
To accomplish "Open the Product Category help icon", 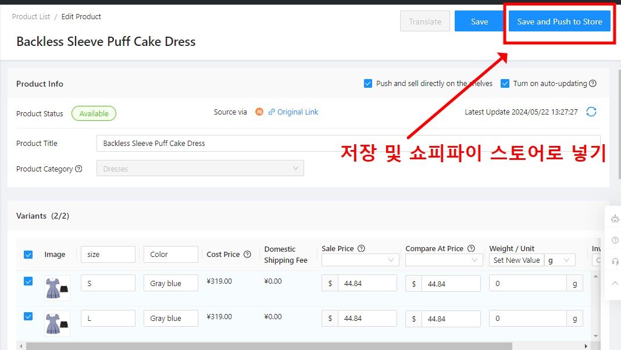I will point(79,169).
